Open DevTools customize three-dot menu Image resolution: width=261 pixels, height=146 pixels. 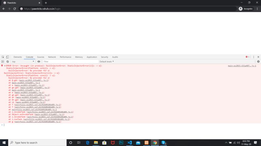pyautogui.click(x=254, y=57)
